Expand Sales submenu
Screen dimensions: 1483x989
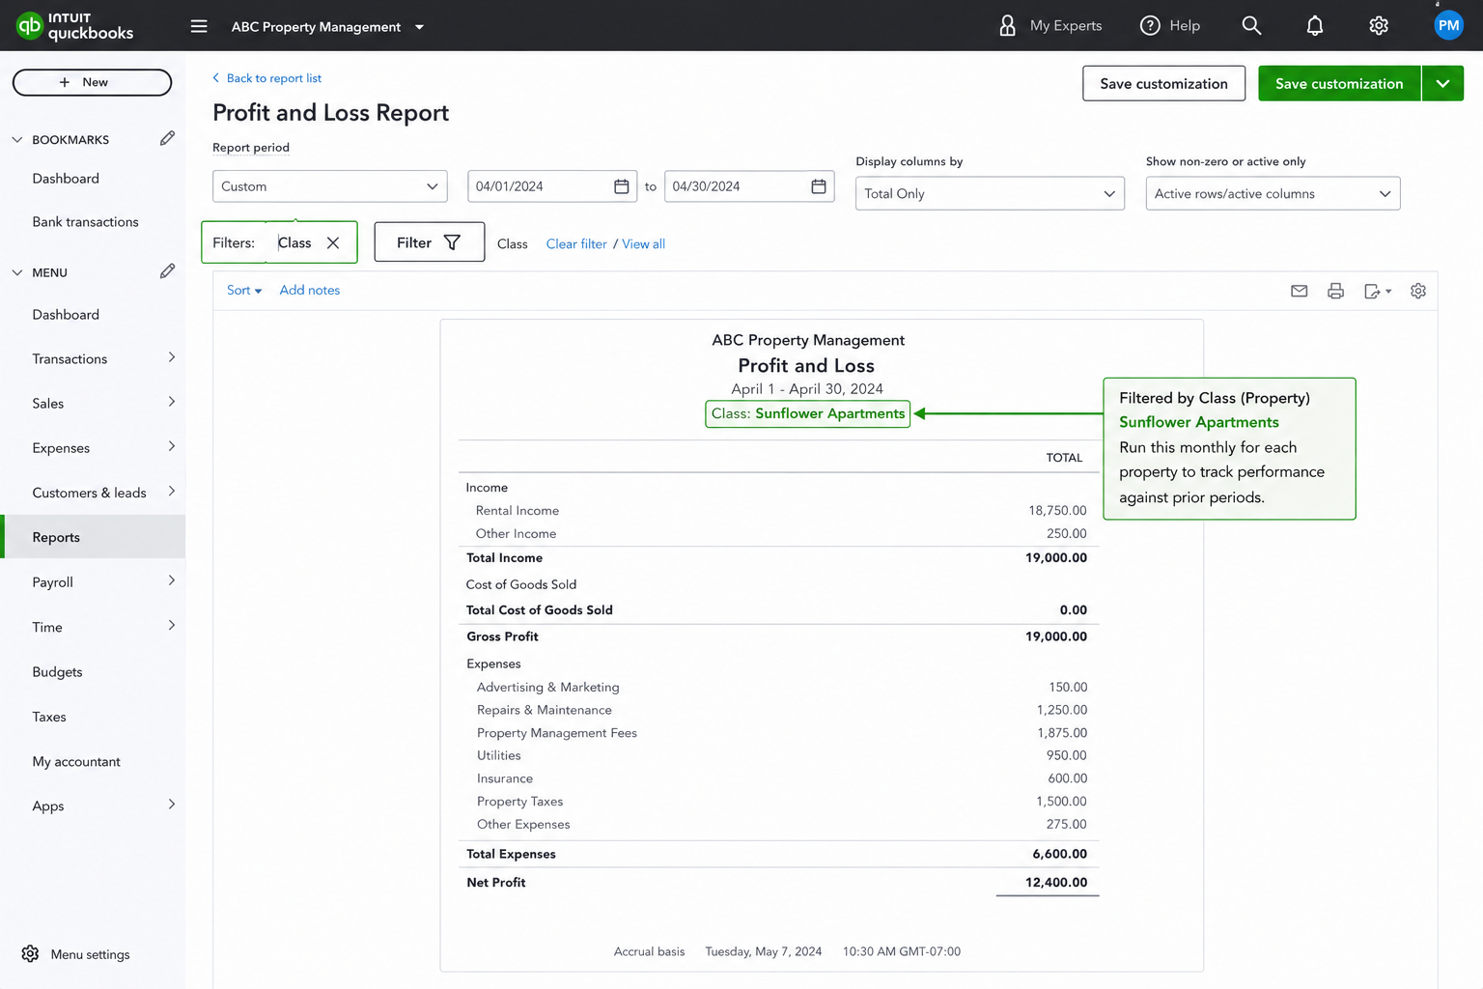pyautogui.click(x=172, y=402)
